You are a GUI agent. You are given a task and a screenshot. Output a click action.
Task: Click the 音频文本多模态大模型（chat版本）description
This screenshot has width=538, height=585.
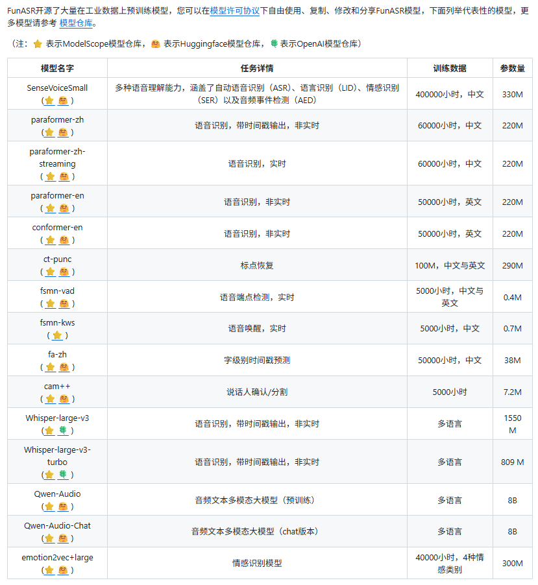point(257,532)
